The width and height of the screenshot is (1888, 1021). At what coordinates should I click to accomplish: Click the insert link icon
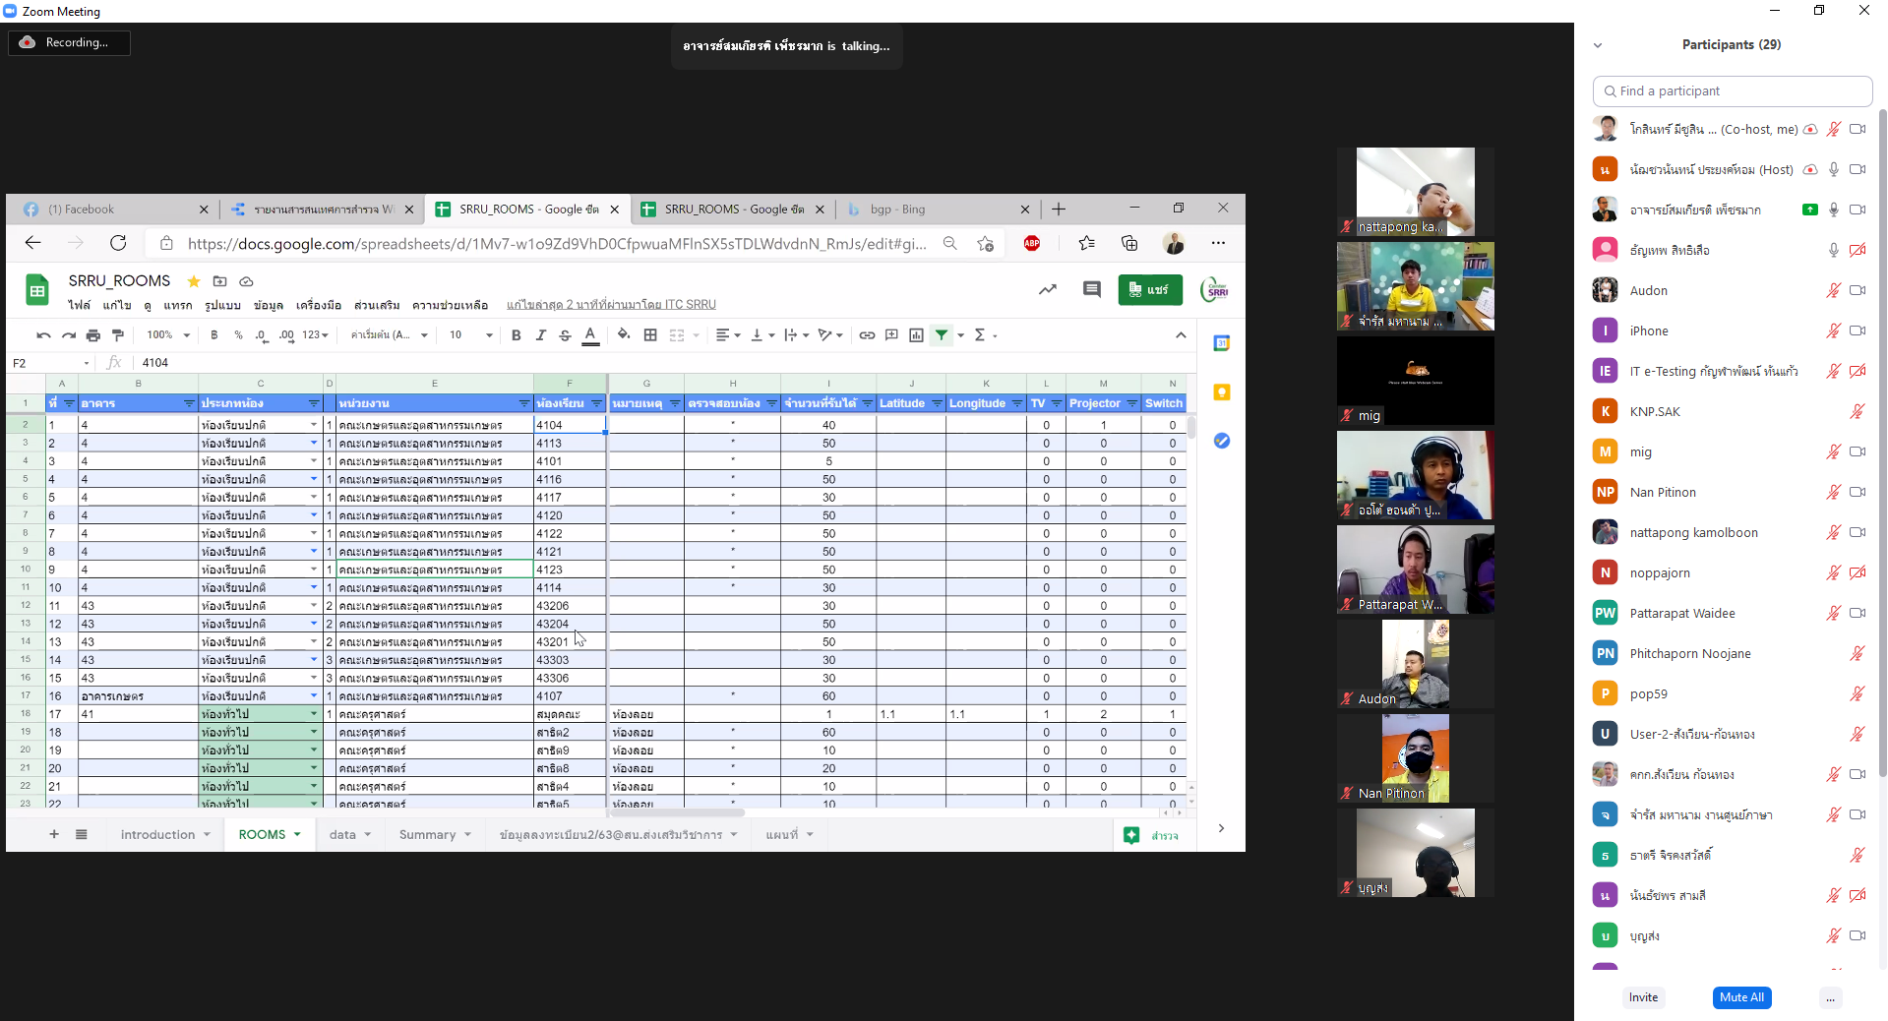(867, 335)
